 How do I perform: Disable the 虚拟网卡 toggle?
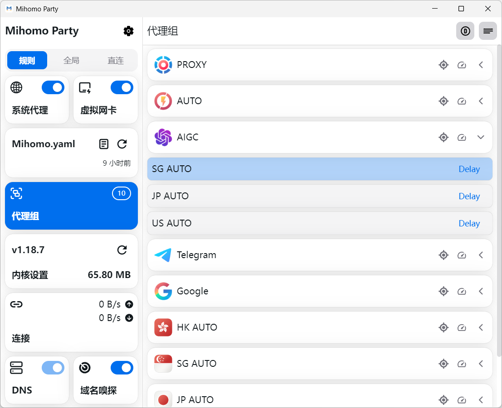click(122, 87)
